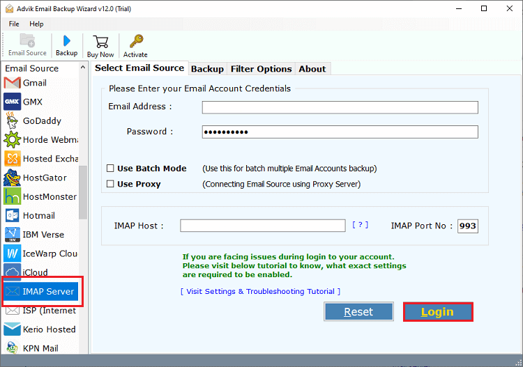The height and width of the screenshot is (367, 523).
Task: Click the Backup play toolbar icon
Action: (67, 40)
